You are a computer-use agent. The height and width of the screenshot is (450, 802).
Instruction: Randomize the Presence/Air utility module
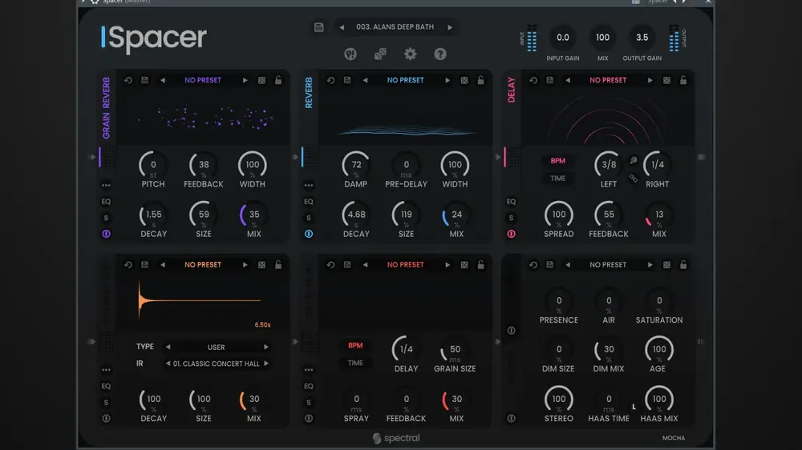[666, 264]
